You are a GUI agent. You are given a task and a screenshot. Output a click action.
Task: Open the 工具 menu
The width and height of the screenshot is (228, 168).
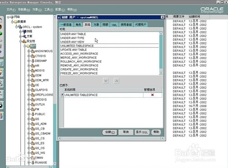tap(49, 9)
